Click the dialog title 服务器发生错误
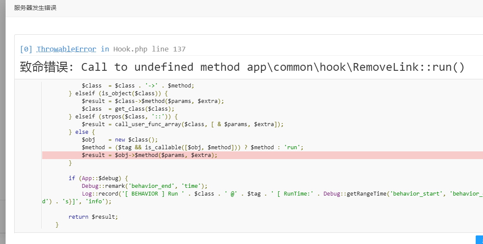The height and width of the screenshot is (244, 483). pyautogui.click(x=35, y=8)
